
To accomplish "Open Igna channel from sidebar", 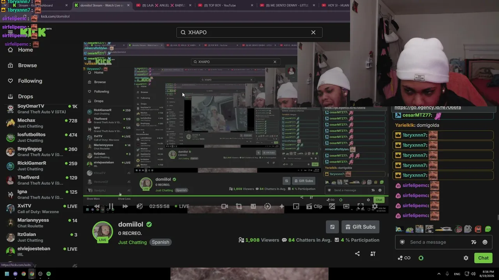I will coord(42,194).
